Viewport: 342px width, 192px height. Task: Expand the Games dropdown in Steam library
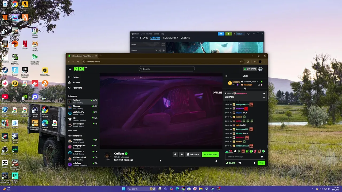point(156,50)
